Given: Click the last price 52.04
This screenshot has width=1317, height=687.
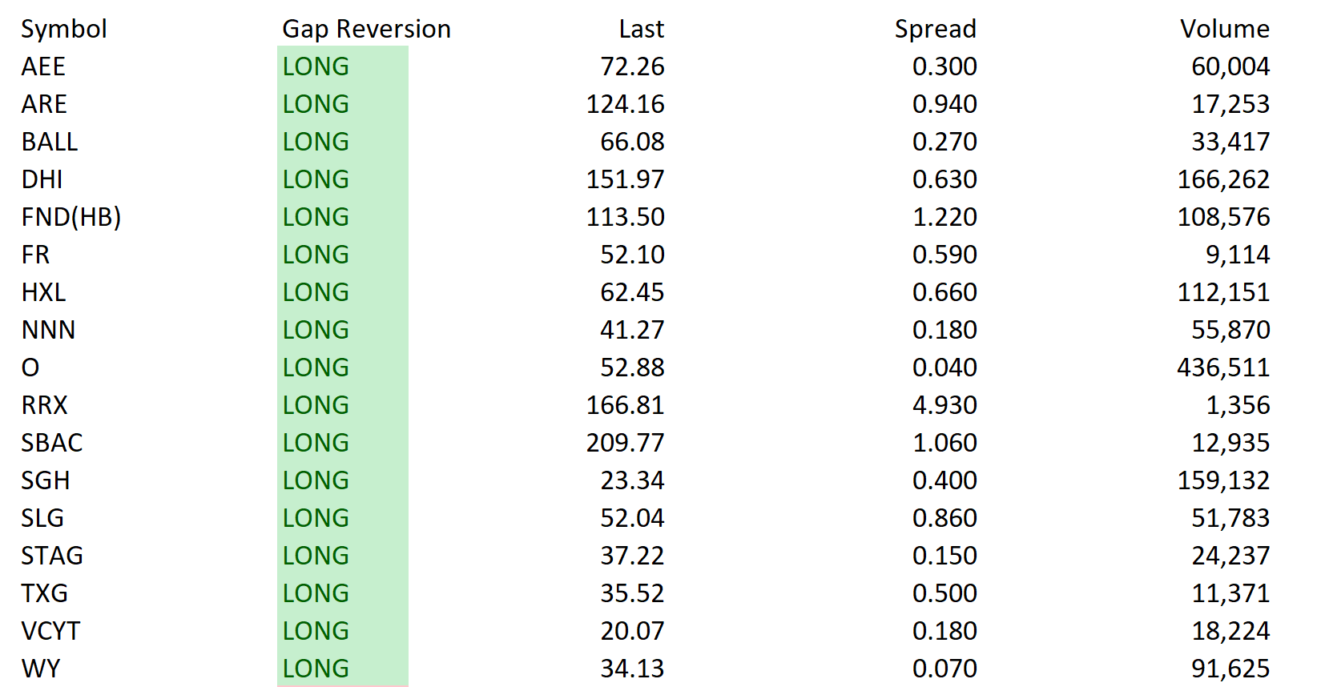Looking at the screenshot, I should [x=632, y=518].
